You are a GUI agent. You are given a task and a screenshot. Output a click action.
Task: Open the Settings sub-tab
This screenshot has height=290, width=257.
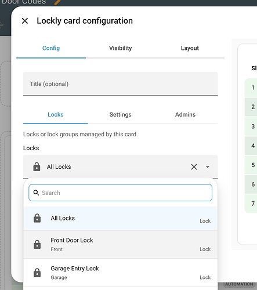tap(120, 114)
